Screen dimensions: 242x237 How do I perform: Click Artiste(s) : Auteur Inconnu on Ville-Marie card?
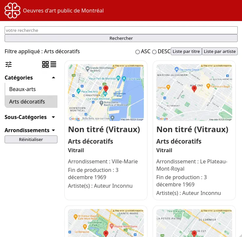click(x=100, y=186)
